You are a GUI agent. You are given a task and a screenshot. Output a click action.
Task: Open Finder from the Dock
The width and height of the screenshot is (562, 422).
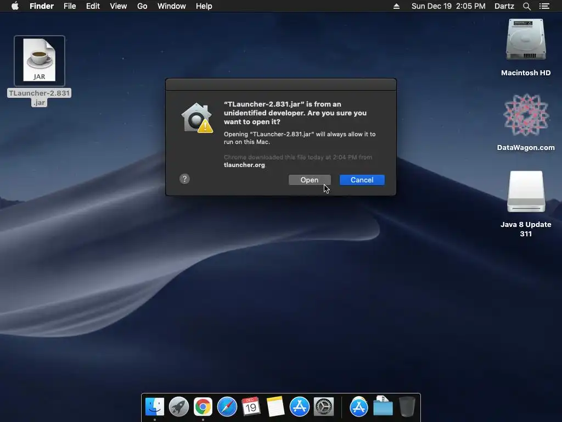coord(155,407)
